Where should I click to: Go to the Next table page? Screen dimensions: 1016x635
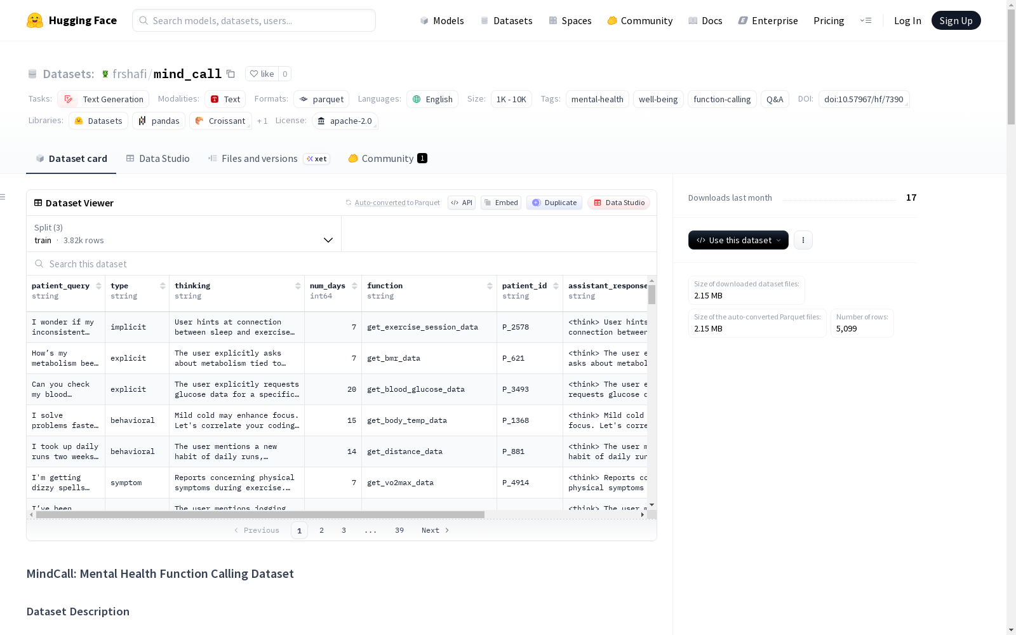click(x=436, y=530)
